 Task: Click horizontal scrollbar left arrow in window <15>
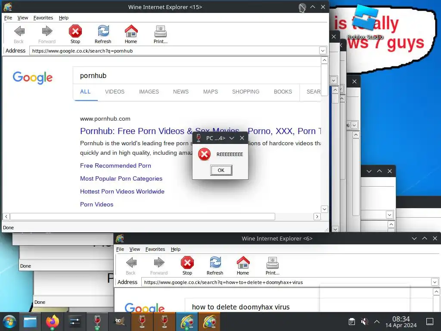coord(6,216)
